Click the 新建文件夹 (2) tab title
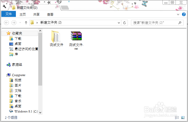188x122 pixels. tap(27, 8)
